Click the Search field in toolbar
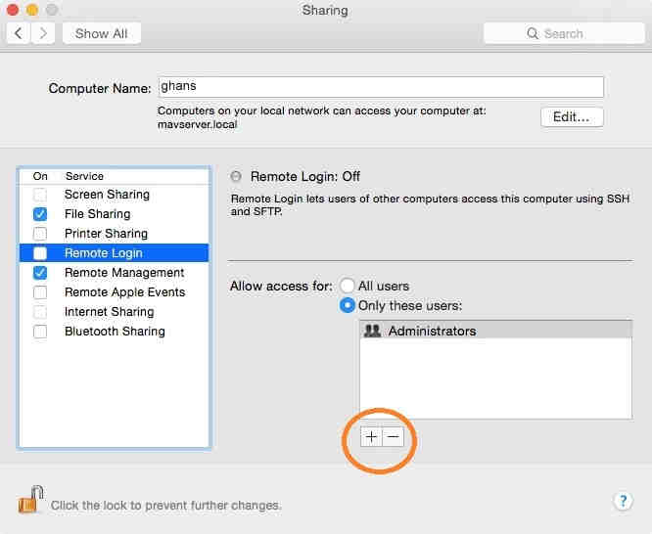This screenshot has height=534, width=652. [x=562, y=33]
